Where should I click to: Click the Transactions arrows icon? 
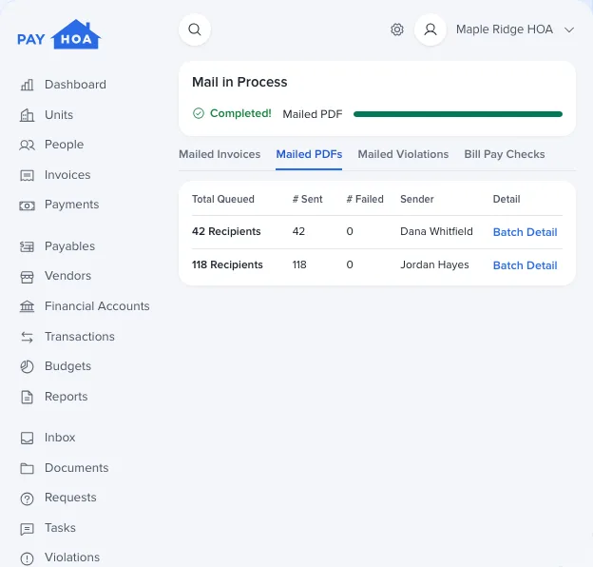click(27, 337)
